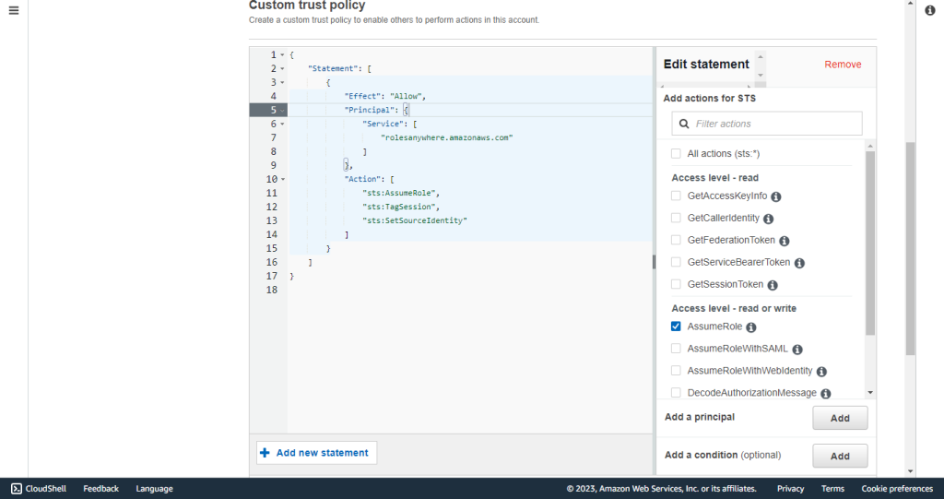Open the Privacy link
Image resolution: width=944 pixels, height=499 pixels.
tap(790, 489)
